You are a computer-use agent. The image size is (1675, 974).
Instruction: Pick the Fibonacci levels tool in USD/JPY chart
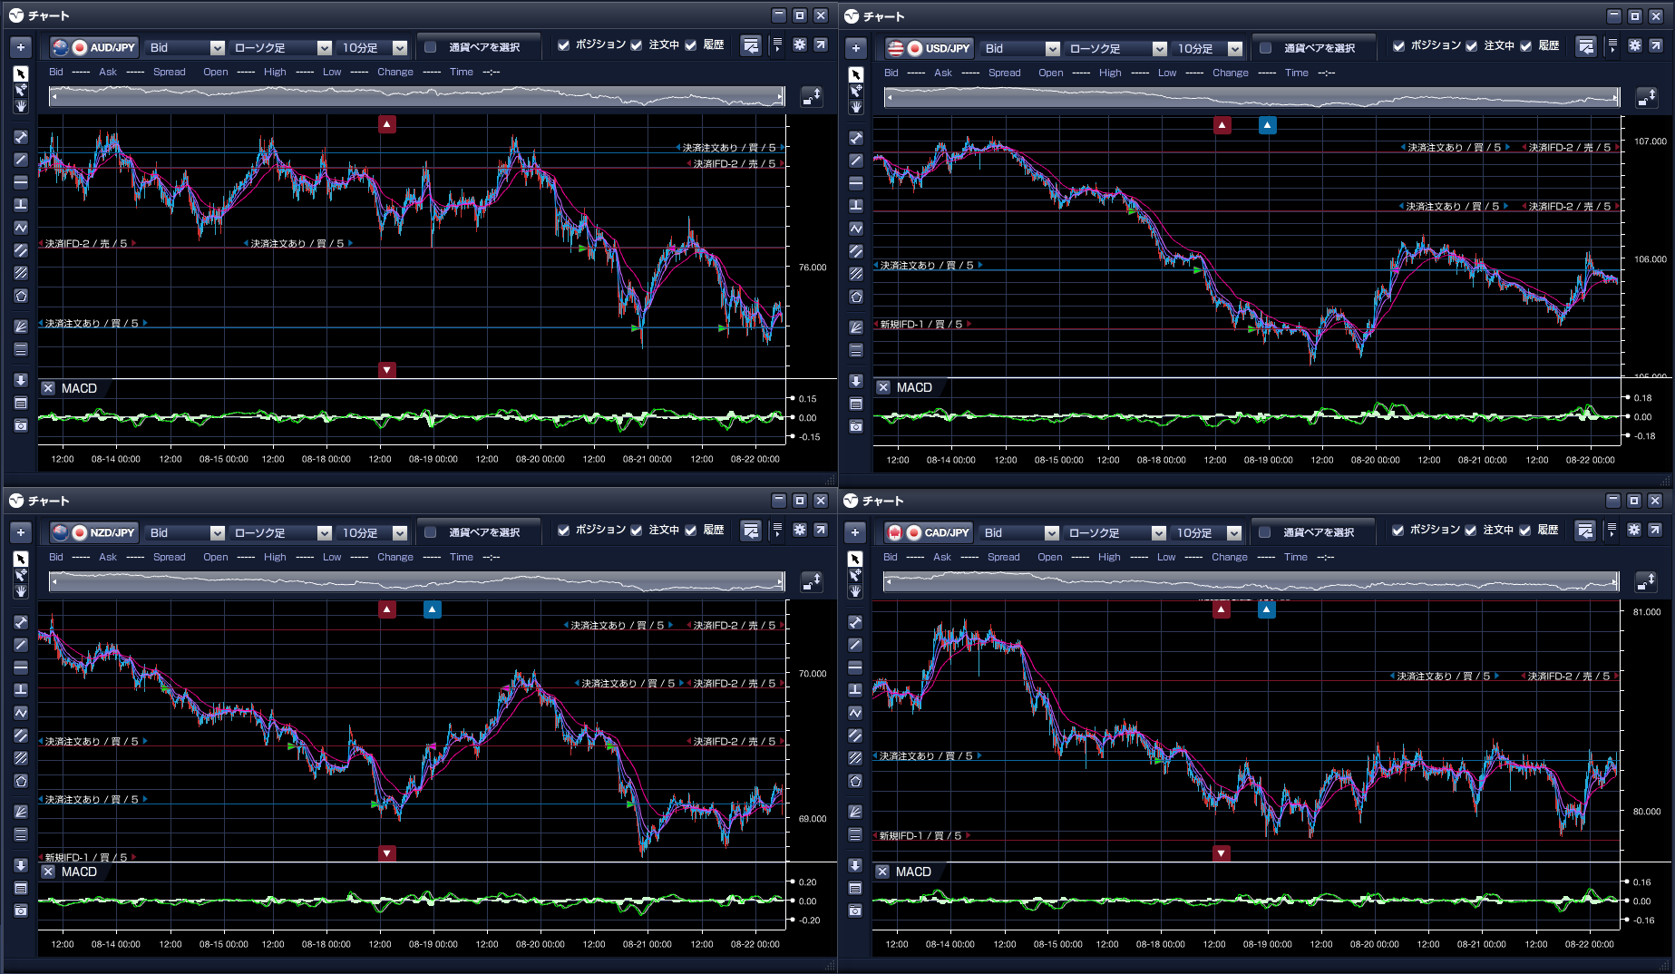coord(856,350)
